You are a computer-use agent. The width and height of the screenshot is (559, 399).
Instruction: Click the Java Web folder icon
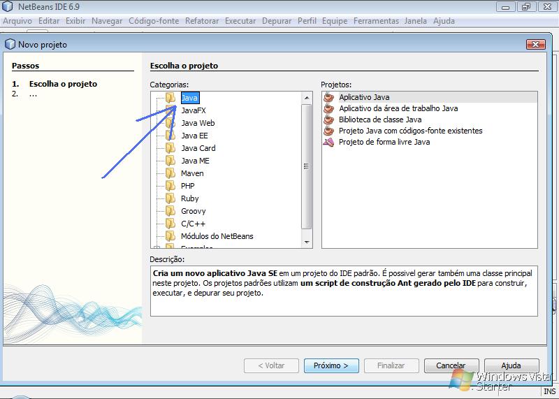(170, 123)
